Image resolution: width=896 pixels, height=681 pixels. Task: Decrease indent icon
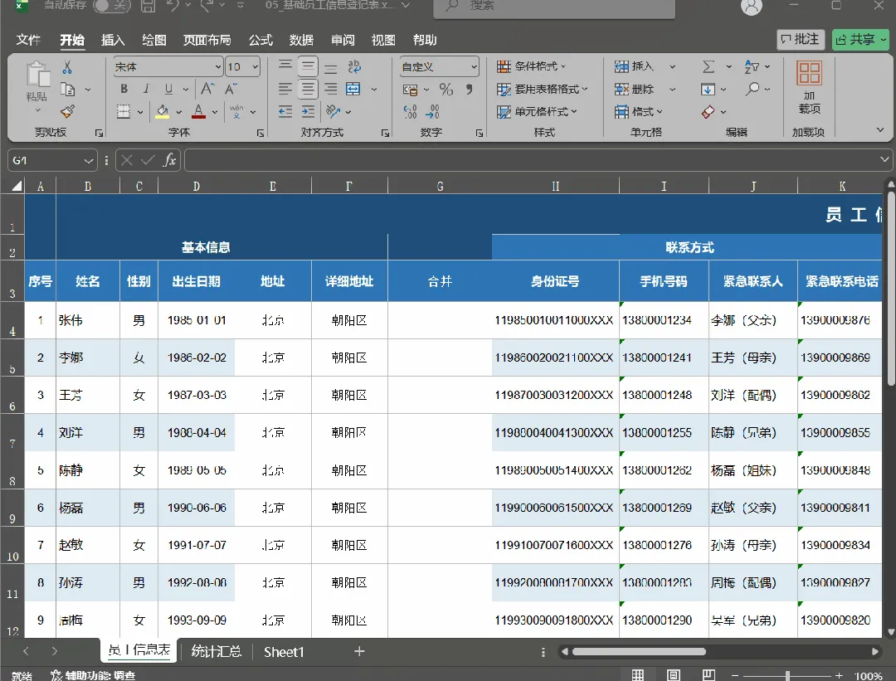tap(285, 111)
